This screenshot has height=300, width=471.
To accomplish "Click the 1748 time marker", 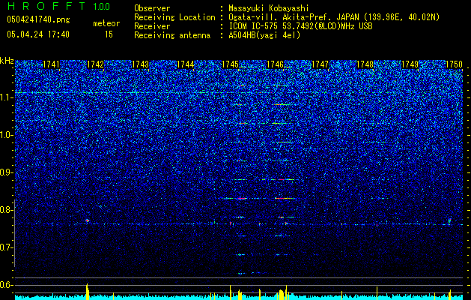I will [365, 64].
